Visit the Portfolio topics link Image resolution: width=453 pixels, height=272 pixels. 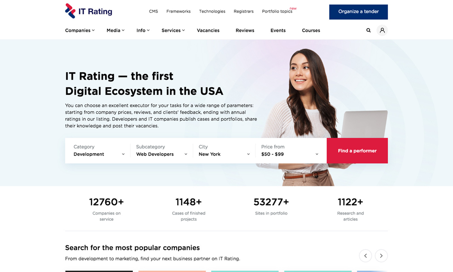(277, 11)
